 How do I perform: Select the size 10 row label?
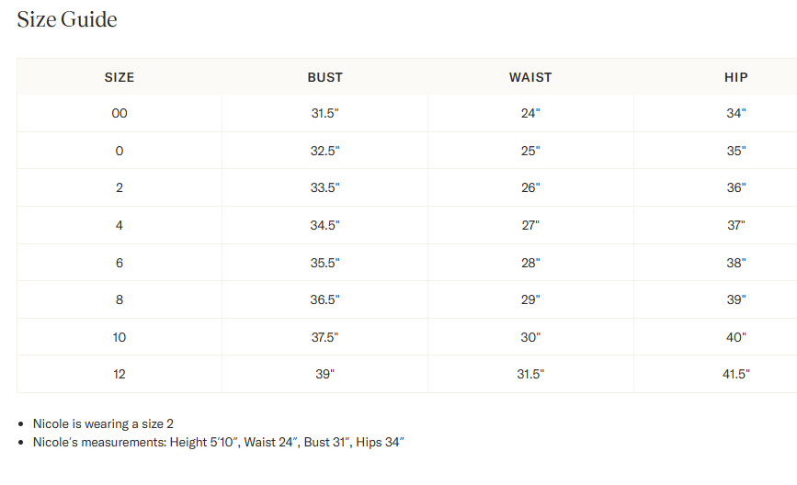click(x=120, y=337)
